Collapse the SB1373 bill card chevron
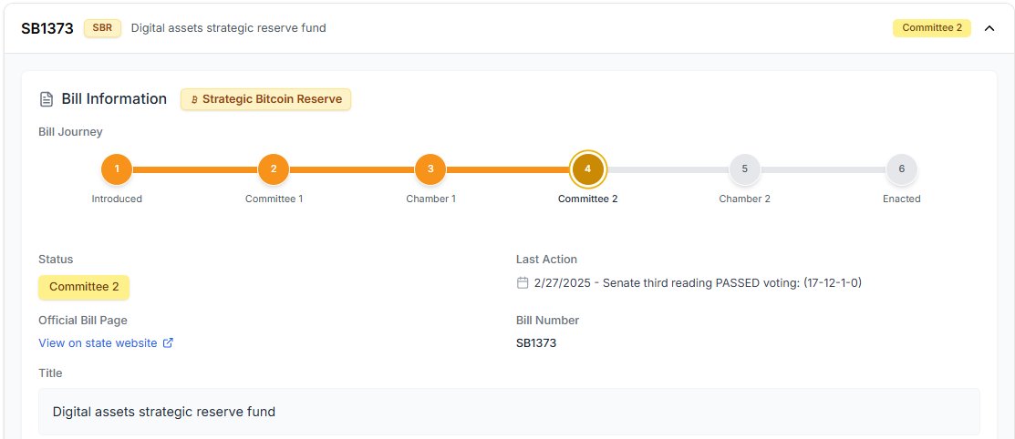 coord(989,28)
